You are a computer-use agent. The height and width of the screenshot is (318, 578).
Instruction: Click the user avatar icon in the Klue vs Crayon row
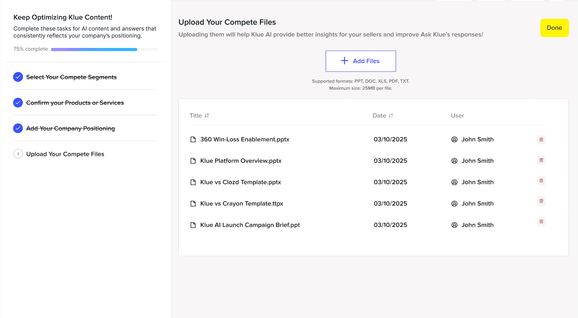pyautogui.click(x=454, y=204)
